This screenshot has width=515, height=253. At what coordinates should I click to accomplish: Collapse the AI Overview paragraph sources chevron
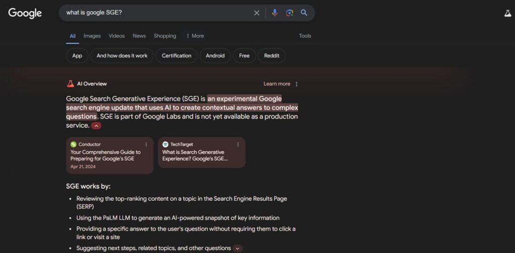coord(96,126)
